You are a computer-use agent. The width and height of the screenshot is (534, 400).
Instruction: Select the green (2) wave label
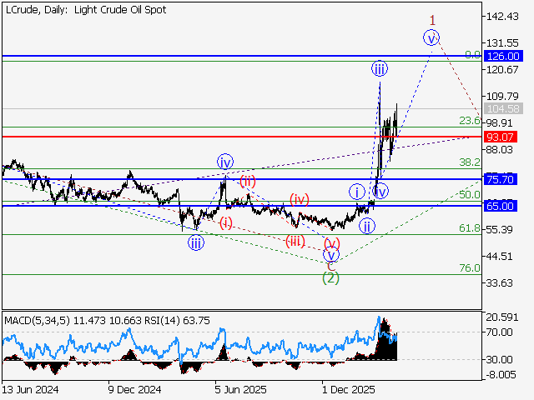pos(331,277)
